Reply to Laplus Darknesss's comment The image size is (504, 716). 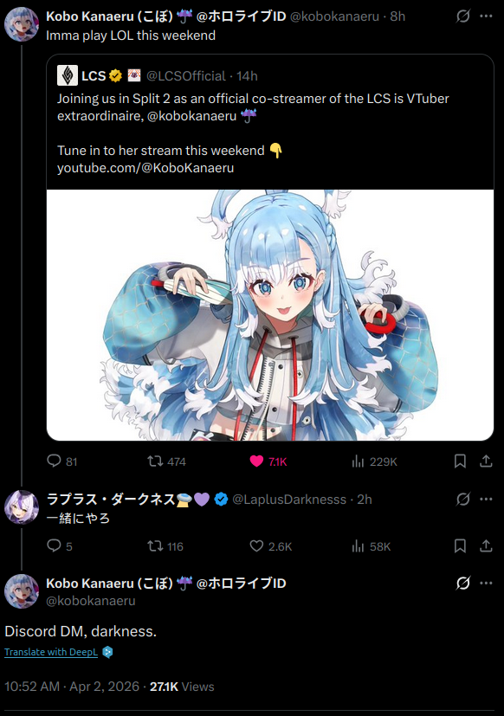click(60, 546)
